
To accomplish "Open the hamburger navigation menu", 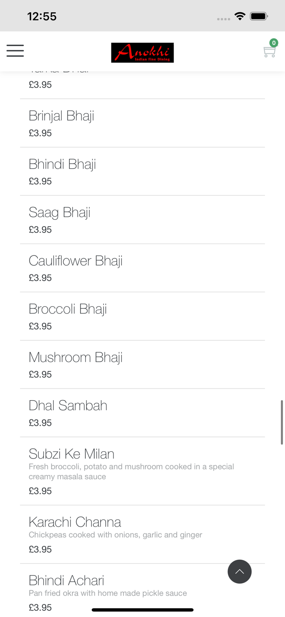I will (x=15, y=50).
